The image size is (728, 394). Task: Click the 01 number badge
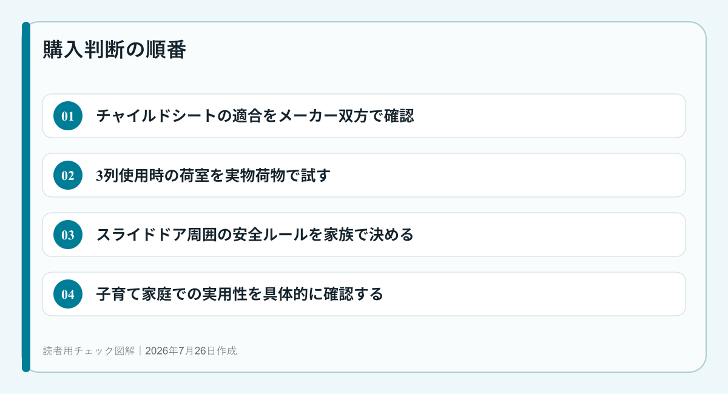pos(68,116)
